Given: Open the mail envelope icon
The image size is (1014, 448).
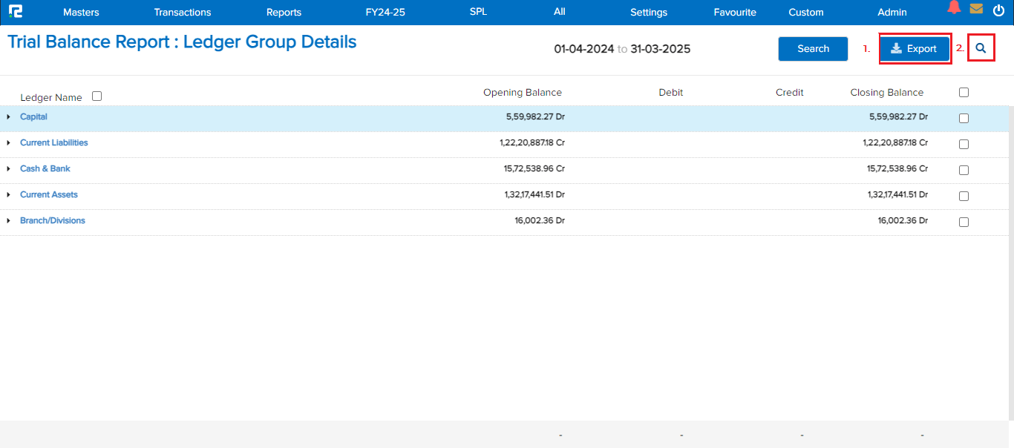Looking at the screenshot, I should 976,10.
